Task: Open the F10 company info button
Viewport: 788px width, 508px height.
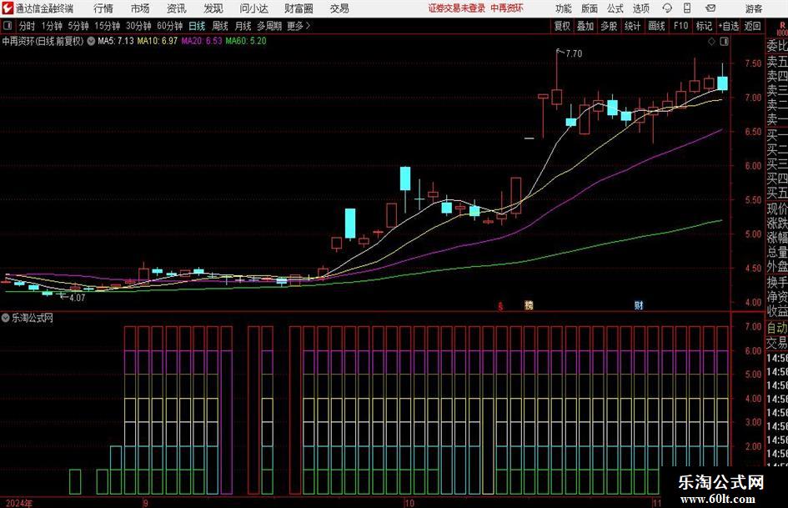Action: 681,26
